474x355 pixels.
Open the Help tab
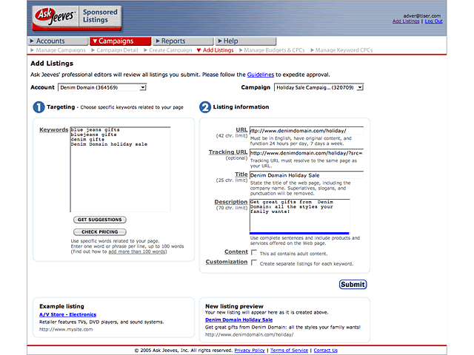230,41
